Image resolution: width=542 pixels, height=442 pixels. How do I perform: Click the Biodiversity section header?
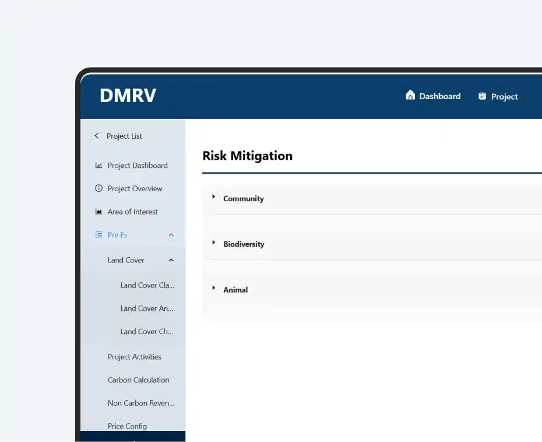point(244,244)
